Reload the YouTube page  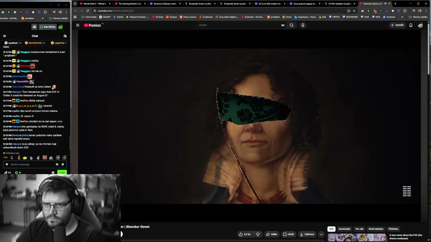(88, 11)
